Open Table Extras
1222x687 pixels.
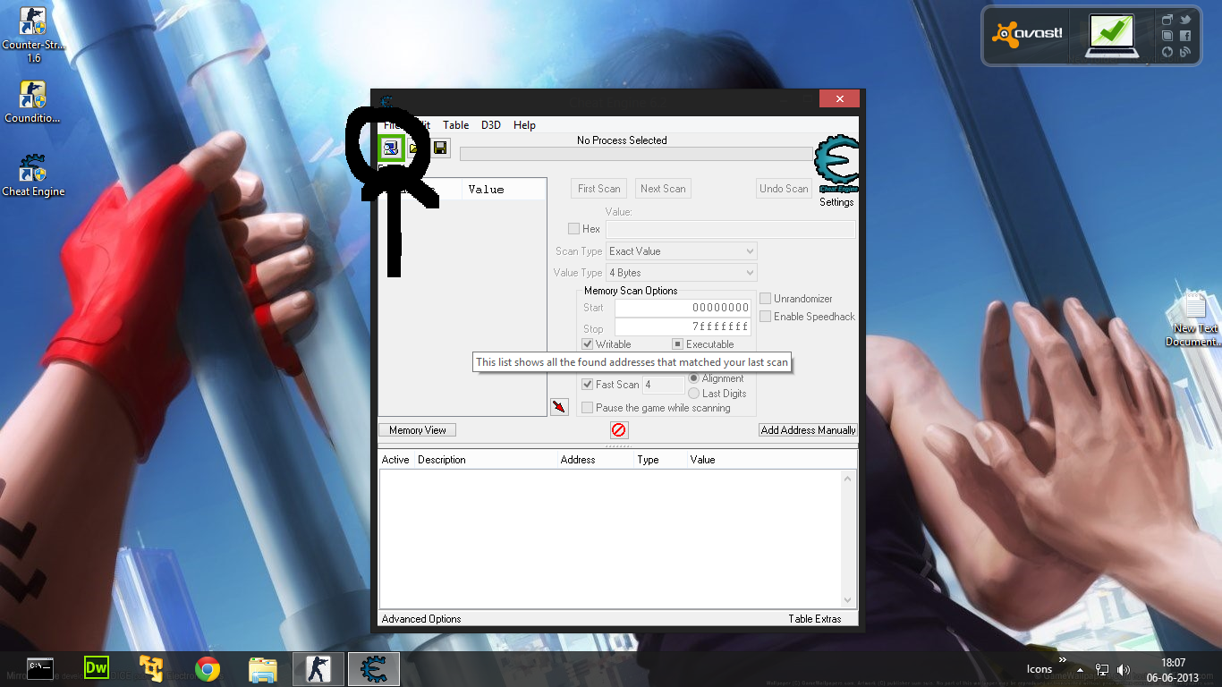click(815, 619)
